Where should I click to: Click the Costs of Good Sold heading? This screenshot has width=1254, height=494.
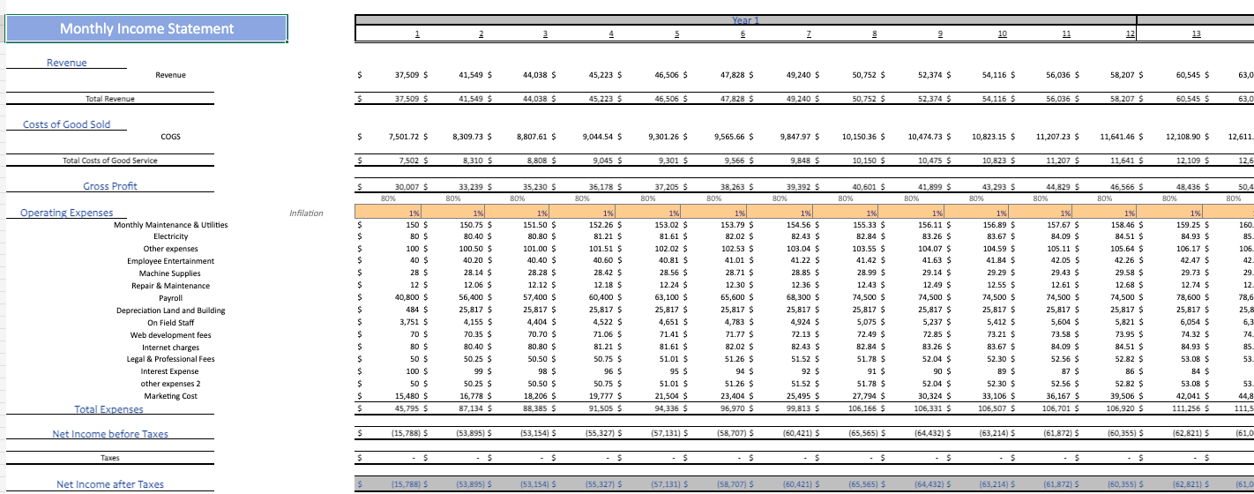pos(67,124)
